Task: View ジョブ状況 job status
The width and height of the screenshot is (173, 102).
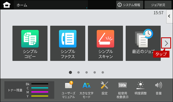Action: point(158,5)
